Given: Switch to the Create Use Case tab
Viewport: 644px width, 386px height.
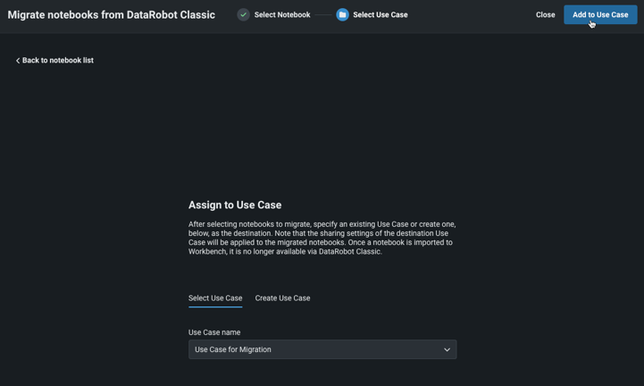Looking at the screenshot, I should pos(282,298).
